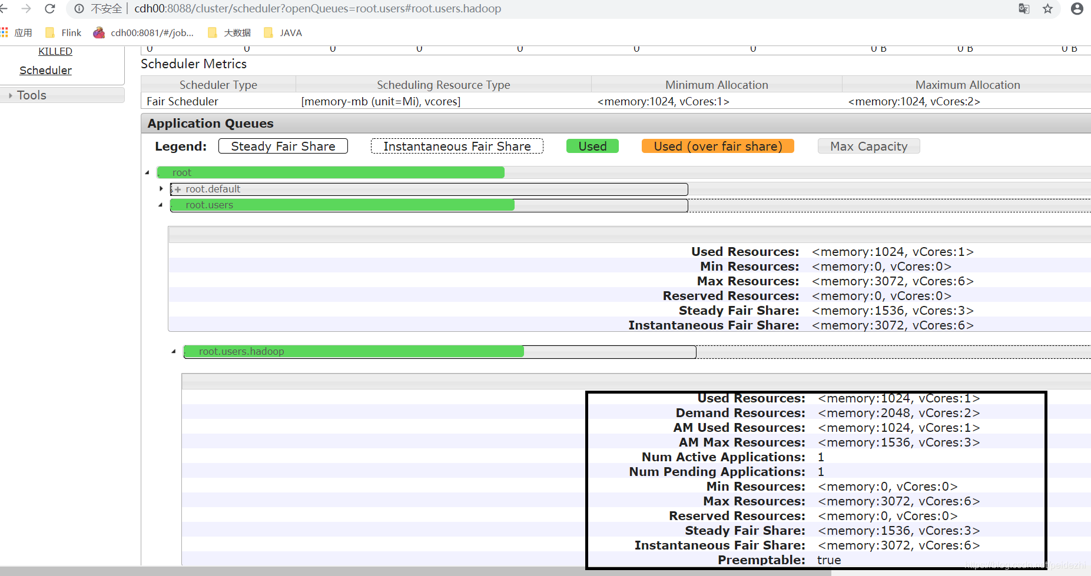Collapse the root queue tree arrow
1091x576 pixels.
point(147,172)
